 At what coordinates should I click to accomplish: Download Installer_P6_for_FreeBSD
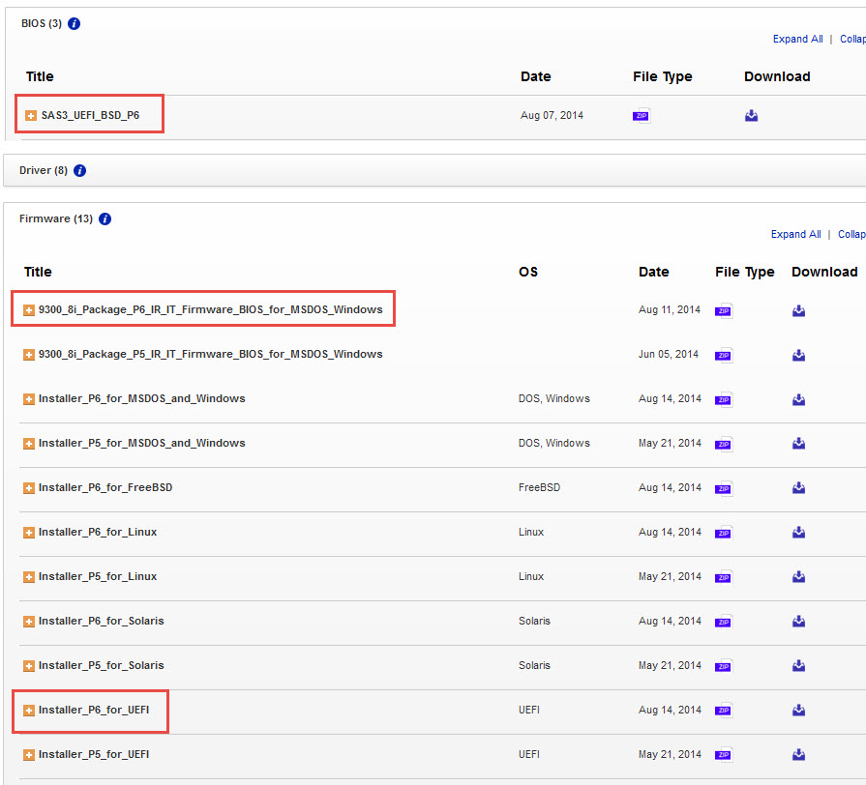798,487
